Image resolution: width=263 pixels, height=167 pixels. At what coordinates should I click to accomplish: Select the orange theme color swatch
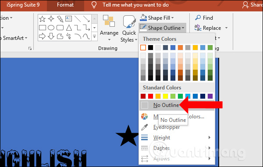pyautogui.click(x=180, y=48)
